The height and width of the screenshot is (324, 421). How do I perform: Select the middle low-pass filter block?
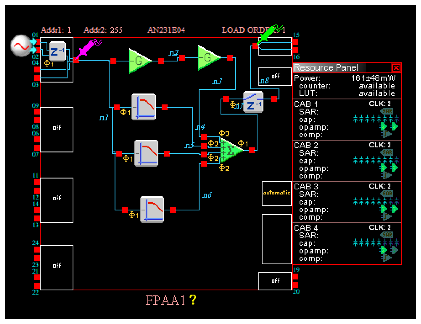click(x=146, y=153)
